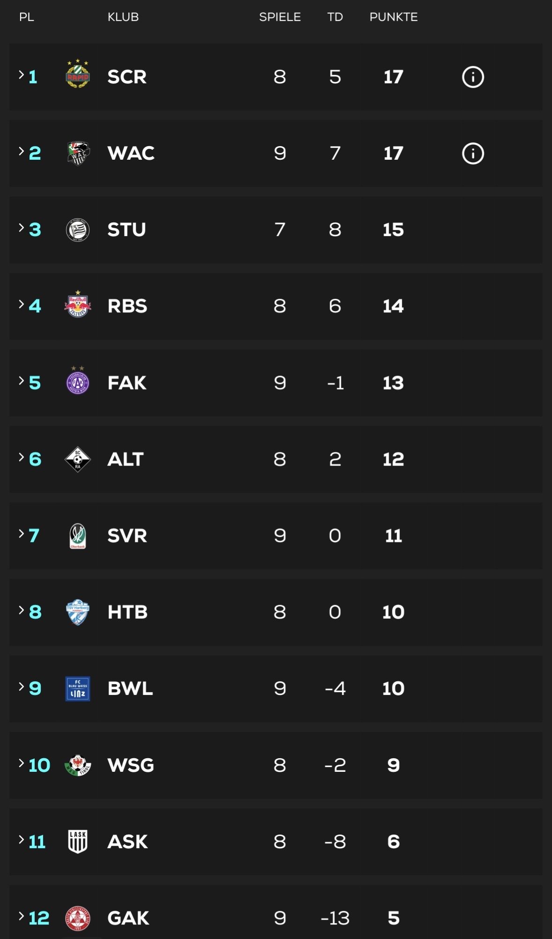This screenshot has height=939, width=552.
Task: Click the FAK points value 13
Action: pos(393,383)
